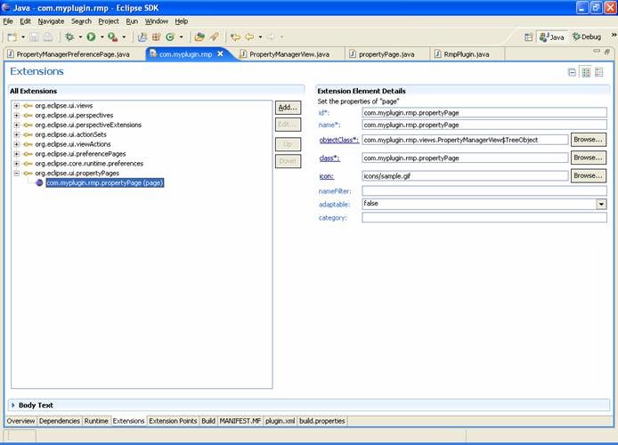Click the icon: hyperlink label
The width and height of the screenshot is (618, 445).
click(326, 176)
